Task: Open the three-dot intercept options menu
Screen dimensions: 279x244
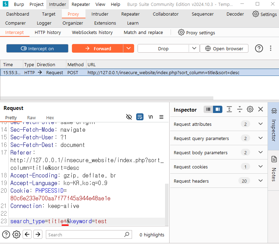Action: (x=270, y=49)
